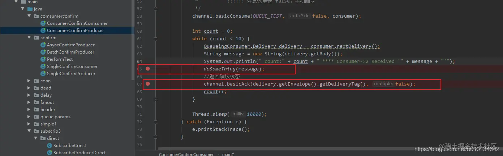The width and height of the screenshot is (503, 156).
Task: Expand the fanout package
Action: pos(29,102)
